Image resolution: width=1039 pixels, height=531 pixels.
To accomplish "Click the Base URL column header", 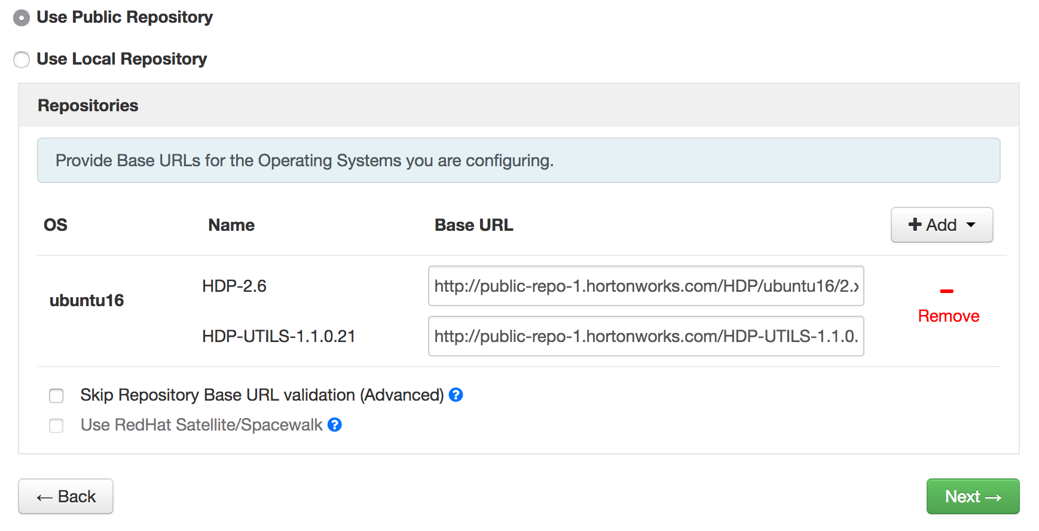I will tap(473, 225).
